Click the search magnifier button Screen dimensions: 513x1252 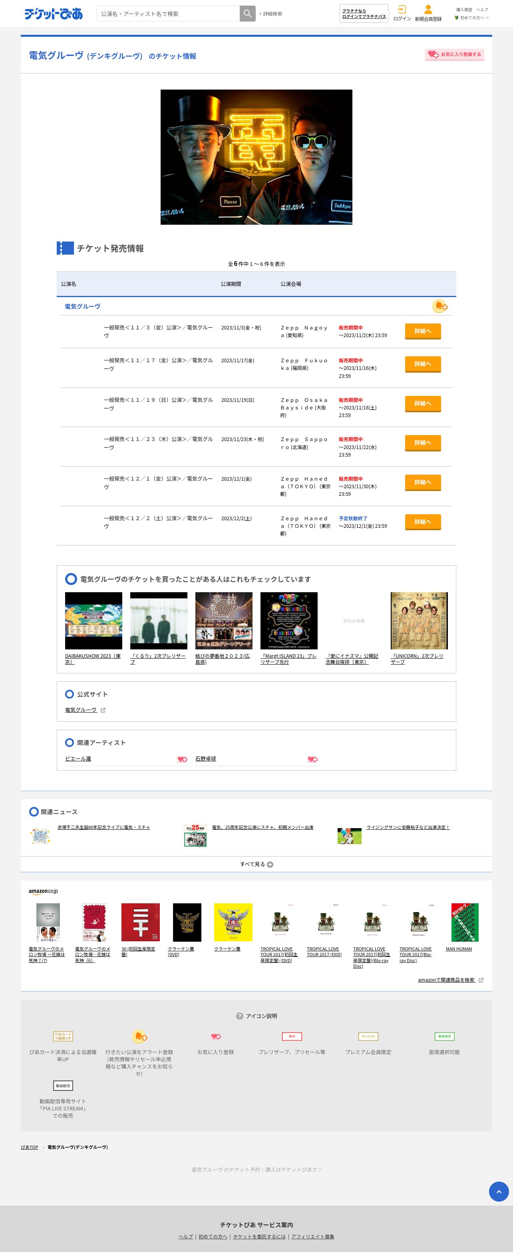[247, 14]
